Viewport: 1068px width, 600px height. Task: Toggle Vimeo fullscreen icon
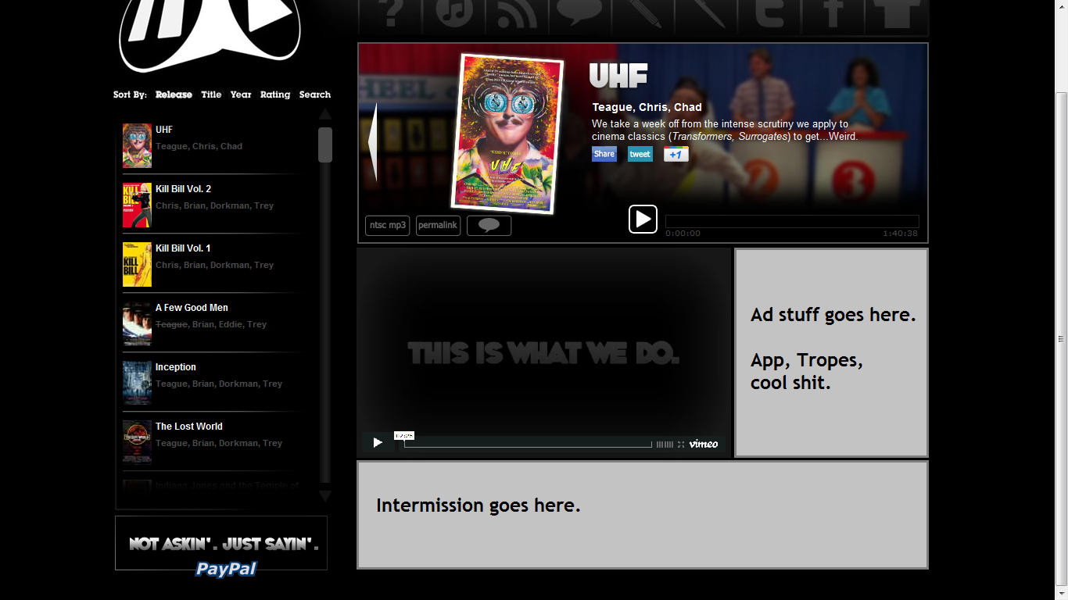[x=681, y=444]
